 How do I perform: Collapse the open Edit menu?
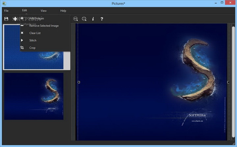(x=25, y=10)
